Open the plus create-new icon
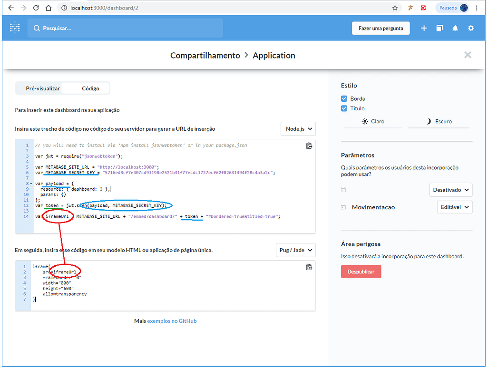This screenshot has width=487, height=369. point(424,28)
